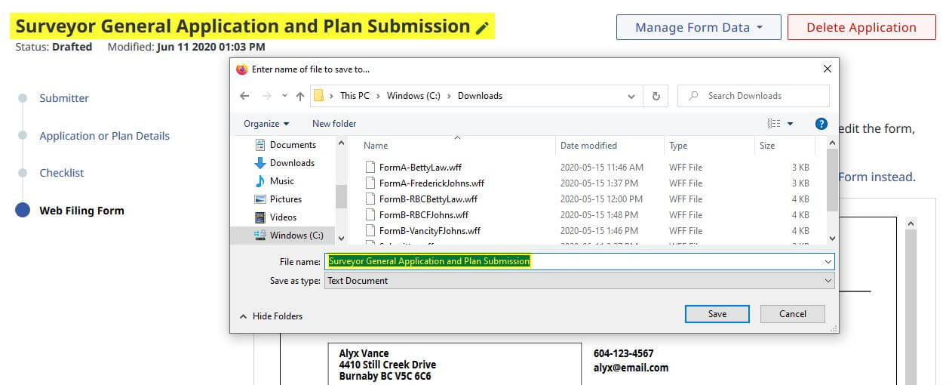This screenshot has width=952, height=385.
Task: Click the Search Downloads box
Action: pyautogui.click(x=754, y=96)
